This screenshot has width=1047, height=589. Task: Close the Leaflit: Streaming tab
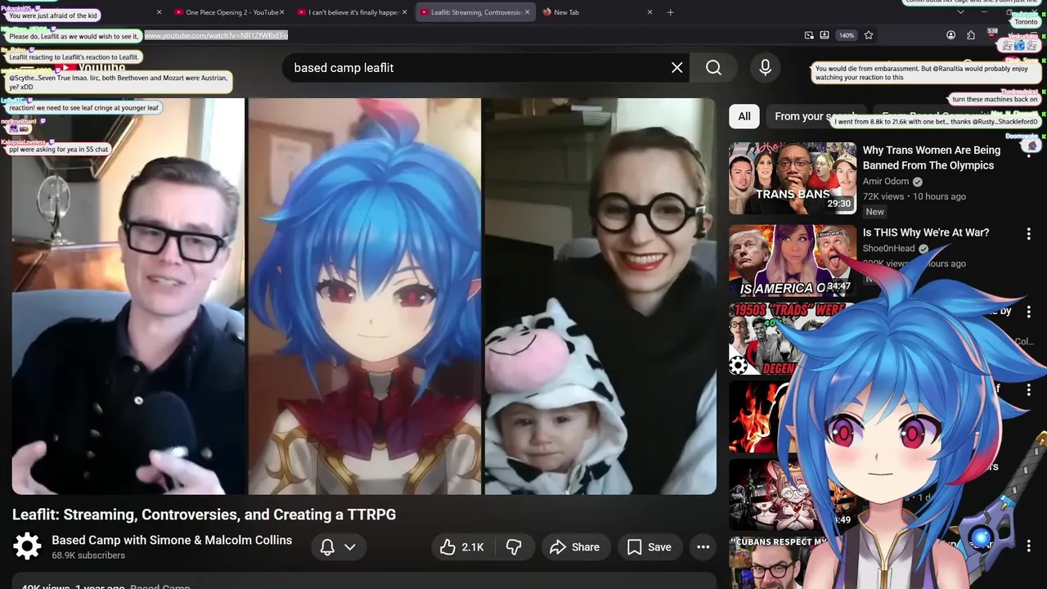point(527,12)
